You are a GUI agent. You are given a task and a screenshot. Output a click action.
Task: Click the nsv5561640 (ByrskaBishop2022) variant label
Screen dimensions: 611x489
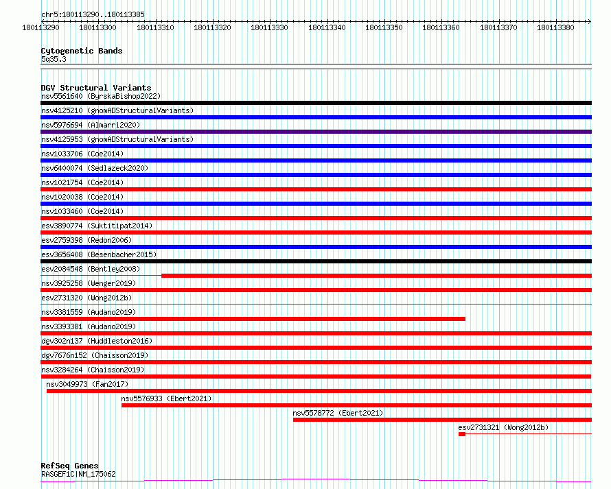click(101, 96)
